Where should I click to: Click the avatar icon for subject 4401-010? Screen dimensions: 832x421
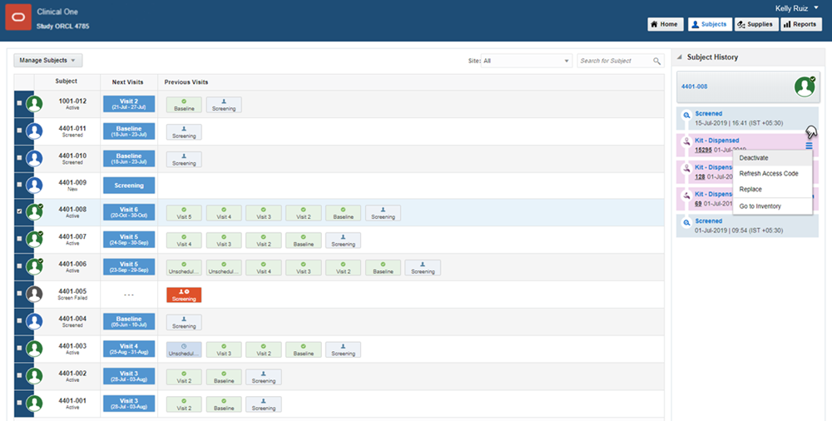click(34, 158)
